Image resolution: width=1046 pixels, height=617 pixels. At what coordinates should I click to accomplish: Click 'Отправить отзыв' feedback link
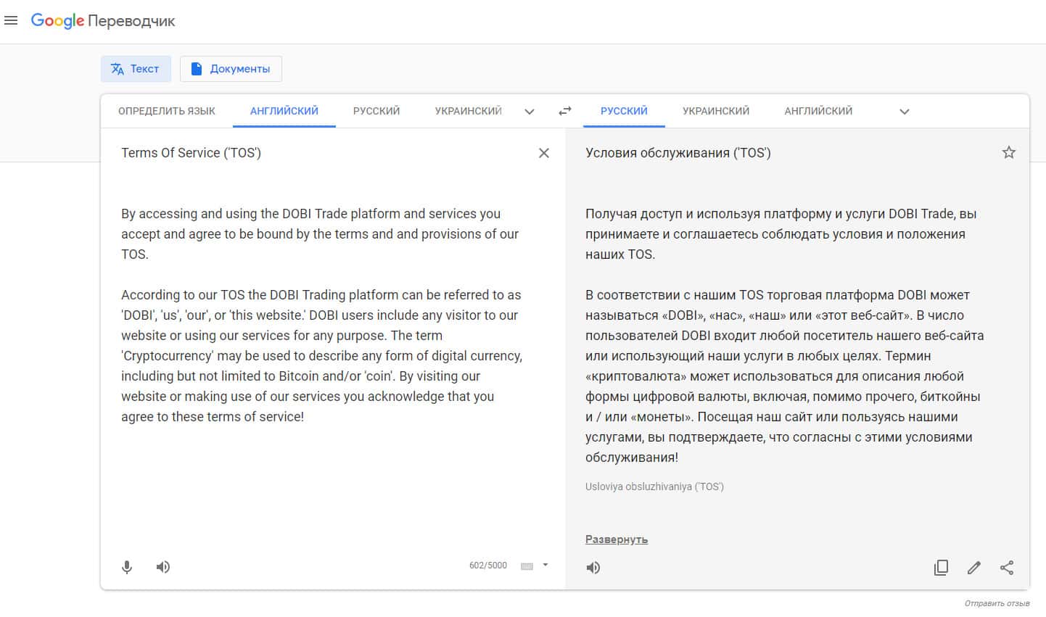997,603
